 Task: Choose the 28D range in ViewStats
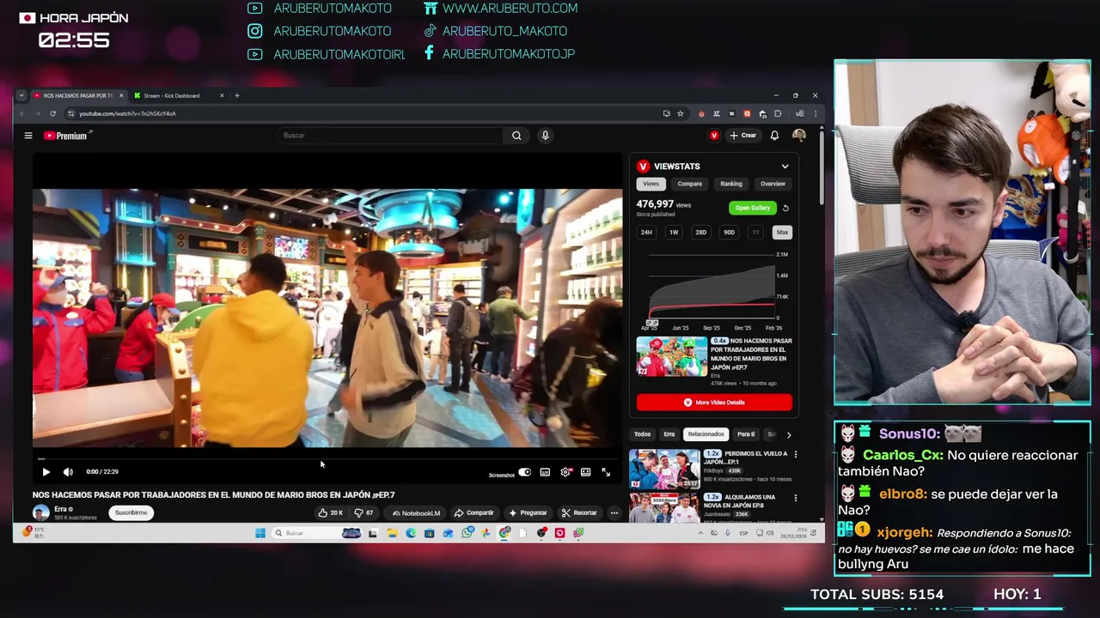click(700, 233)
